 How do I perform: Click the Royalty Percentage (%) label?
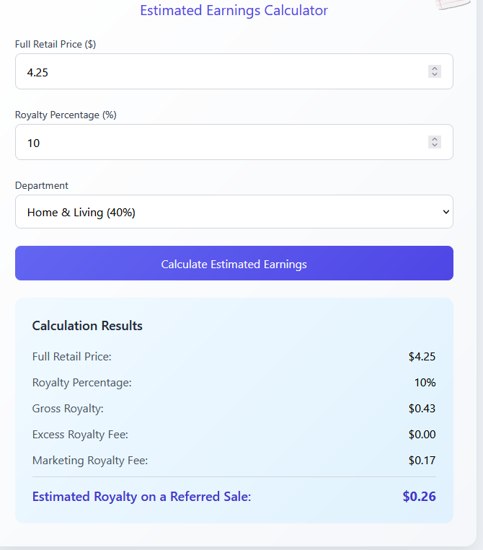pyautogui.click(x=66, y=115)
